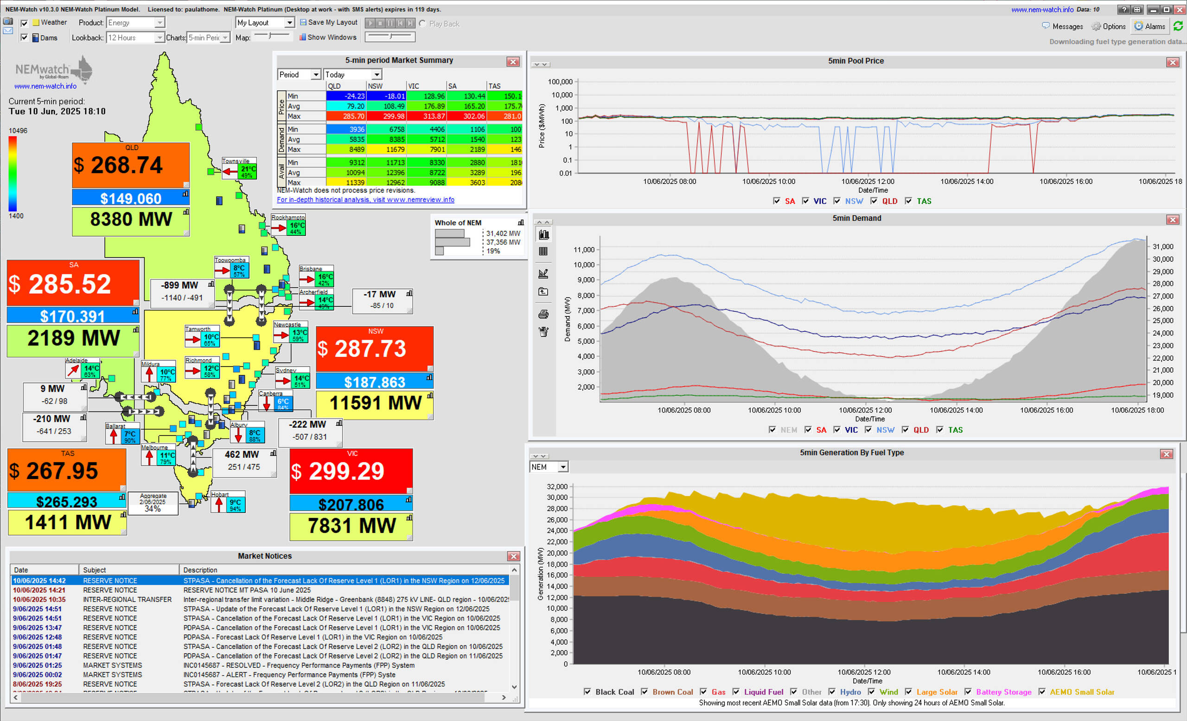Click chart icon on NSW $187,863 box
Screen dimensions: 1187x721
pos(429,378)
